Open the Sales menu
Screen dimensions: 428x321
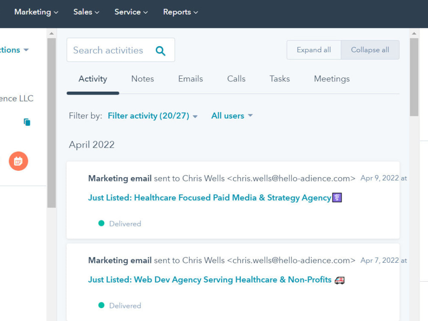pyautogui.click(x=86, y=12)
